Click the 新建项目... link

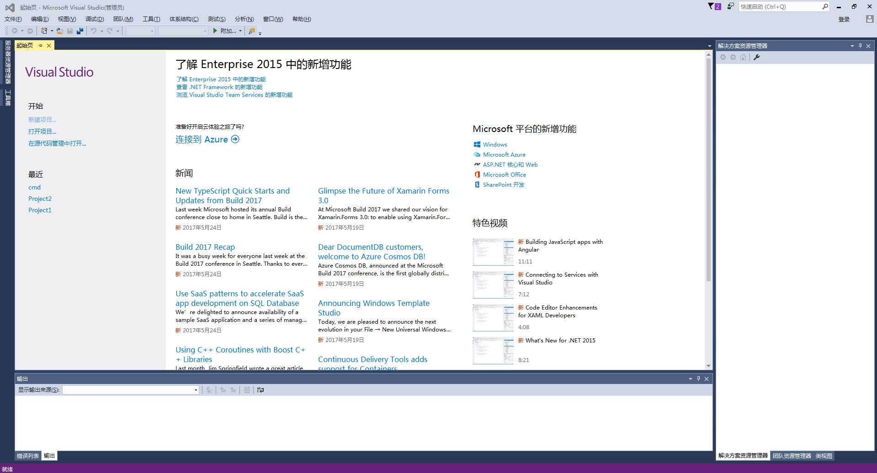(42, 120)
